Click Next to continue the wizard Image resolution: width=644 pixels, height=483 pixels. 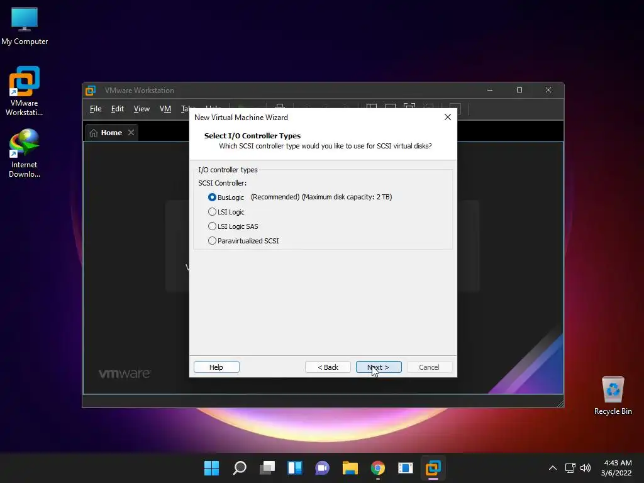379,367
